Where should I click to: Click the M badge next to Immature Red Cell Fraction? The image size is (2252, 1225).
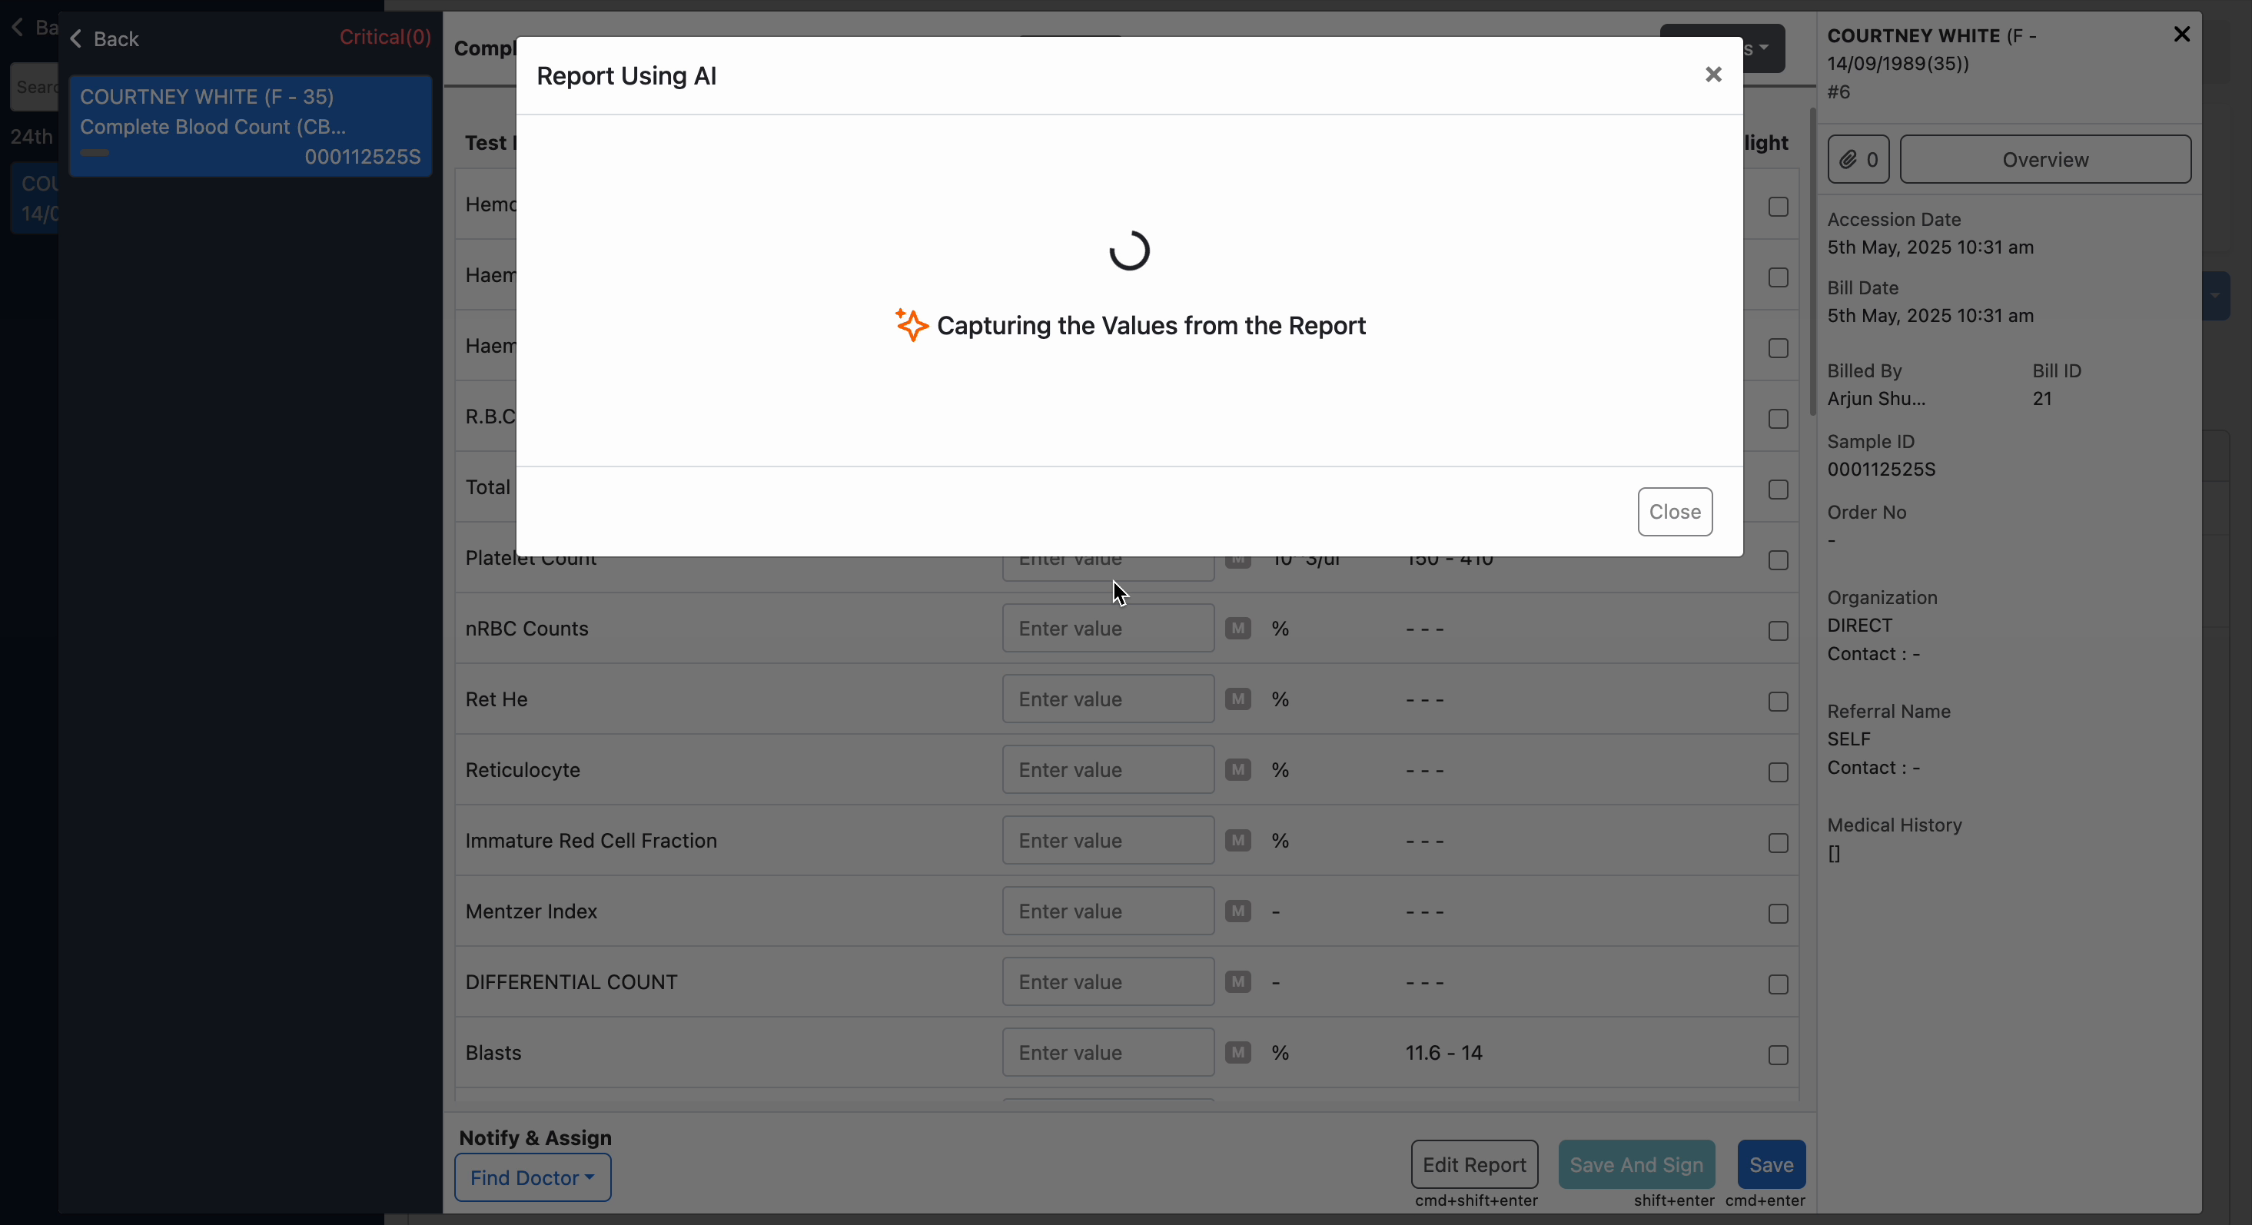pos(1238,840)
